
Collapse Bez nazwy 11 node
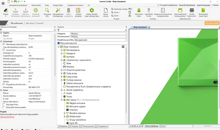62,100
